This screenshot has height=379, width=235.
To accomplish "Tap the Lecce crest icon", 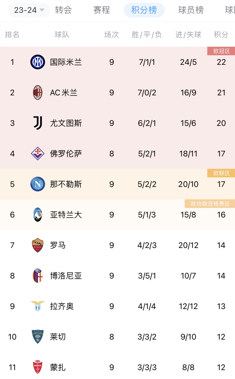I will 38,337.
